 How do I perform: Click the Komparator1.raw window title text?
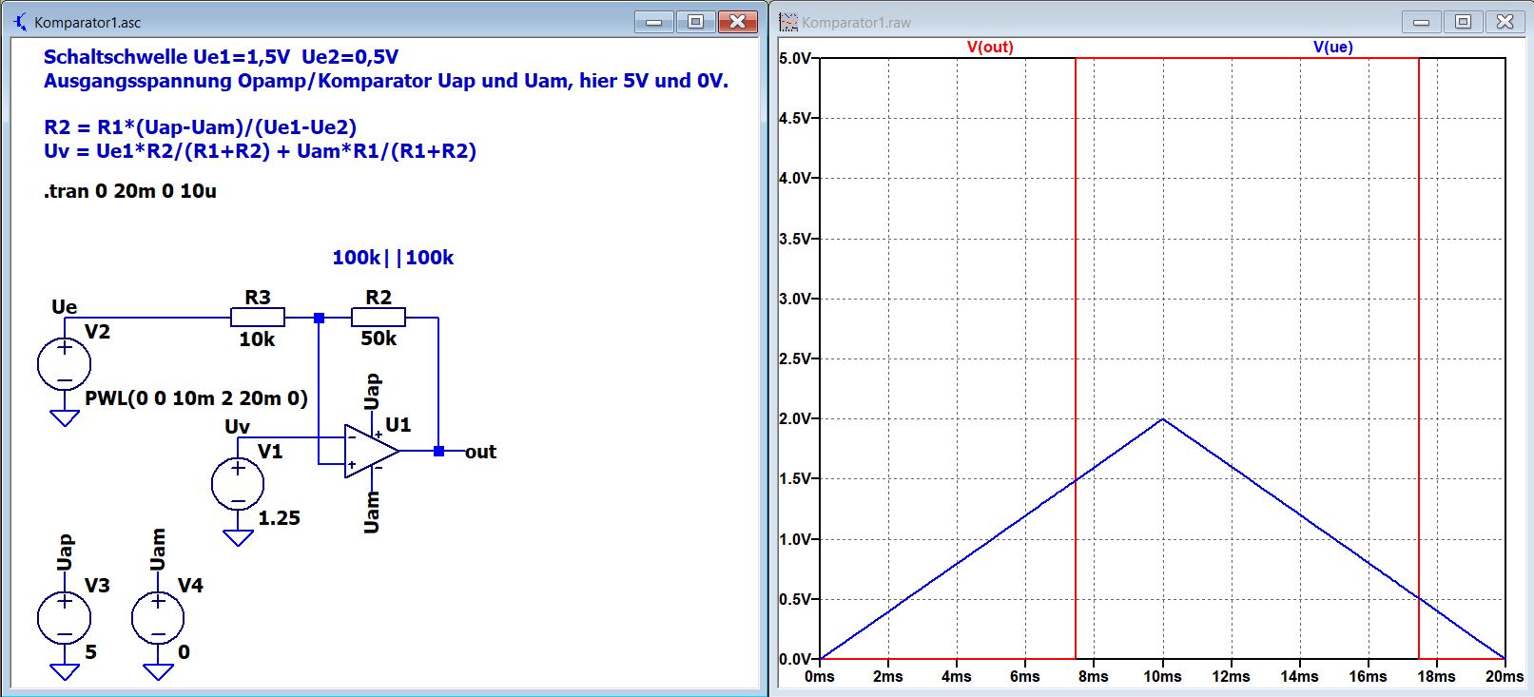pyautogui.click(x=856, y=23)
